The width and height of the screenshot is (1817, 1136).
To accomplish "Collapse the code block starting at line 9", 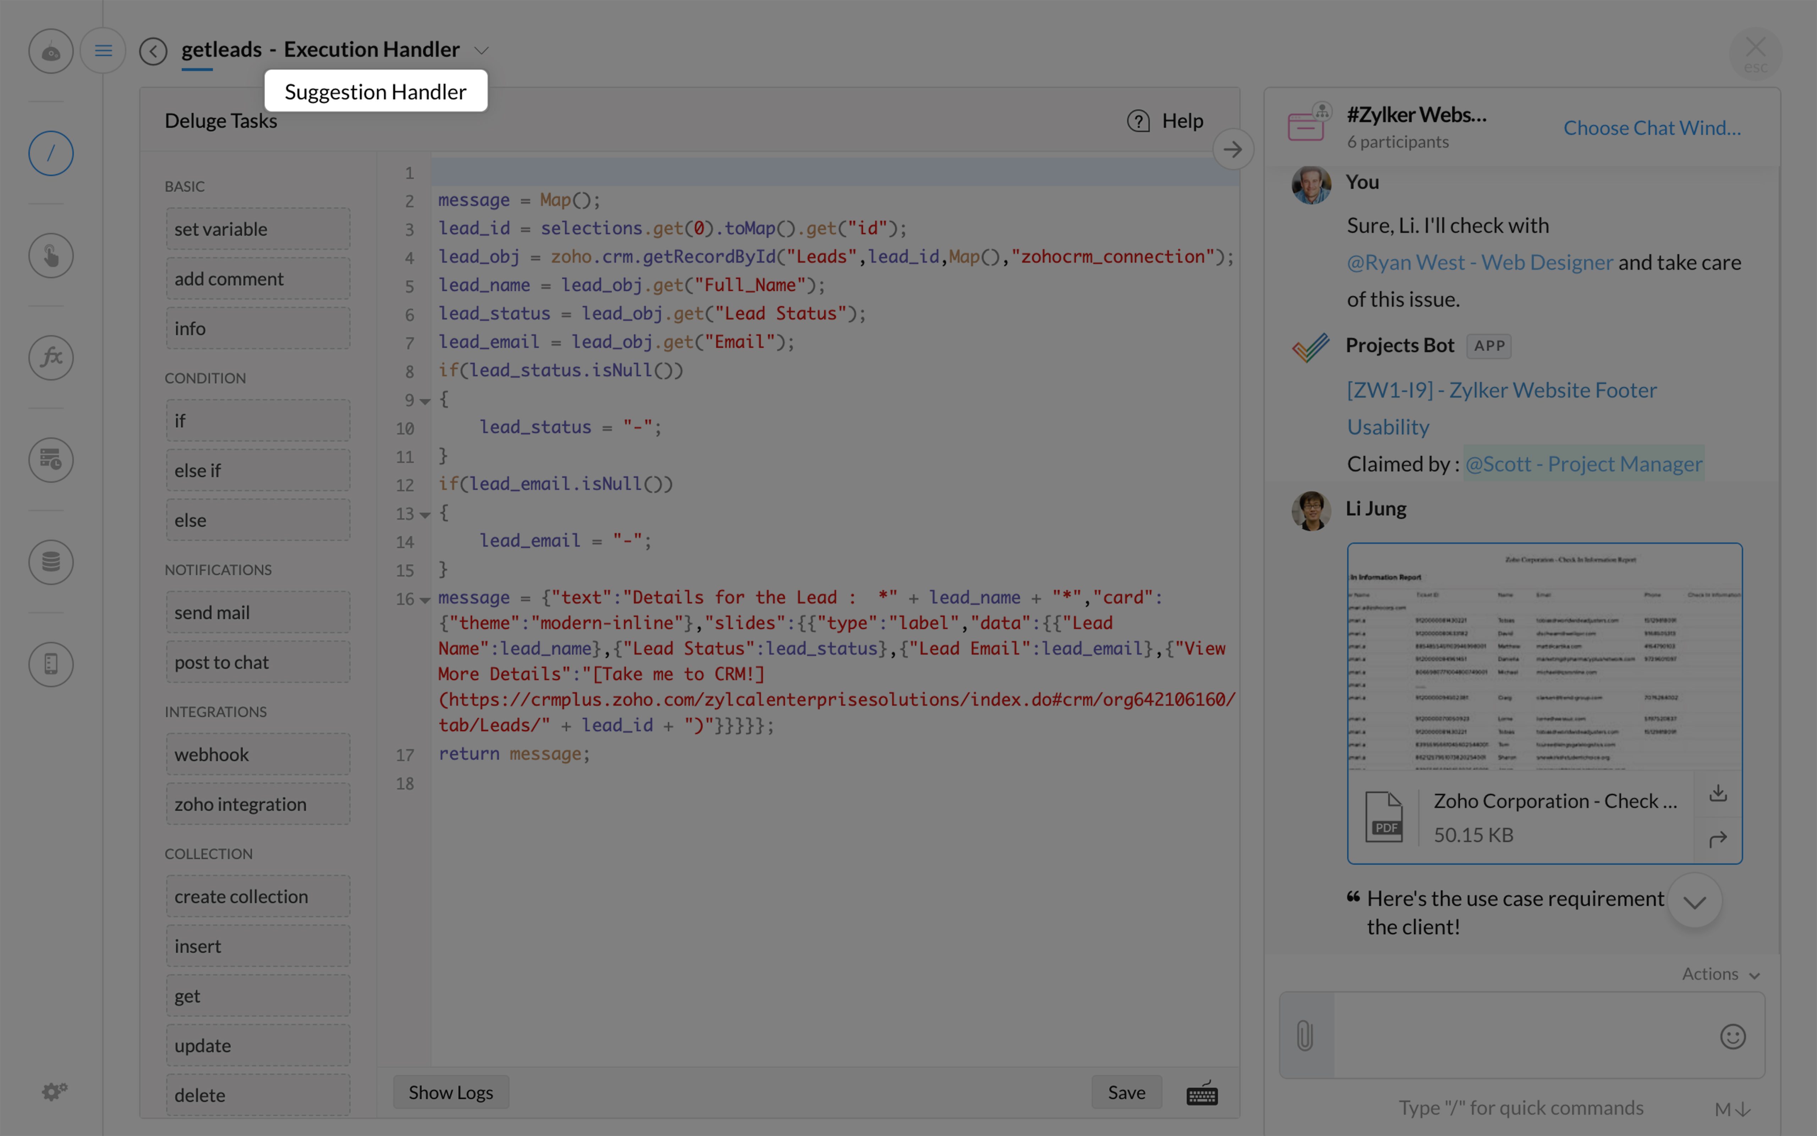I will [x=424, y=401].
